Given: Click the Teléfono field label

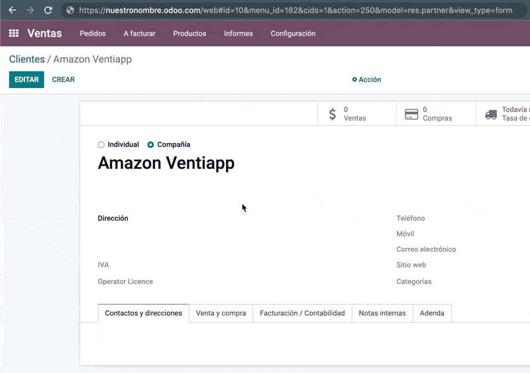Looking at the screenshot, I should click(410, 218).
